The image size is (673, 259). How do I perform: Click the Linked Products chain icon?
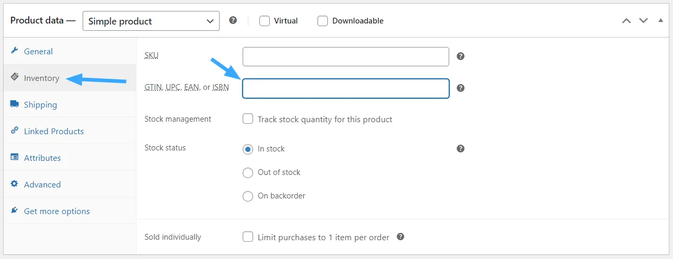15,131
